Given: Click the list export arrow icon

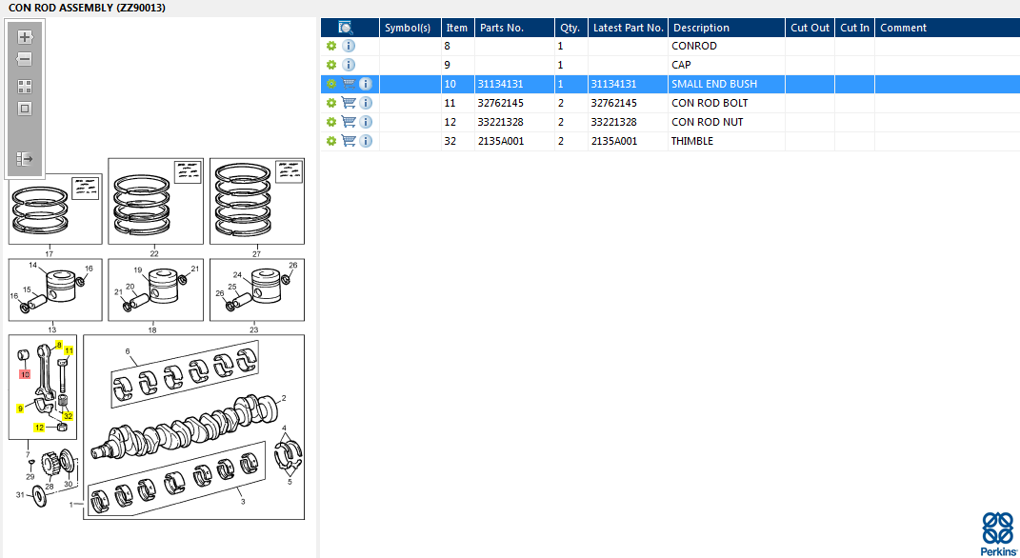Looking at the screenshot, I should [x=25, y=159].
